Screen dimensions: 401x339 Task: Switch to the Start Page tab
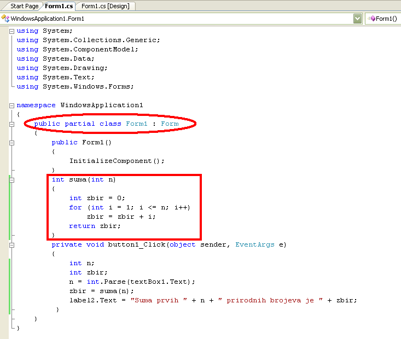pos(24,6)
